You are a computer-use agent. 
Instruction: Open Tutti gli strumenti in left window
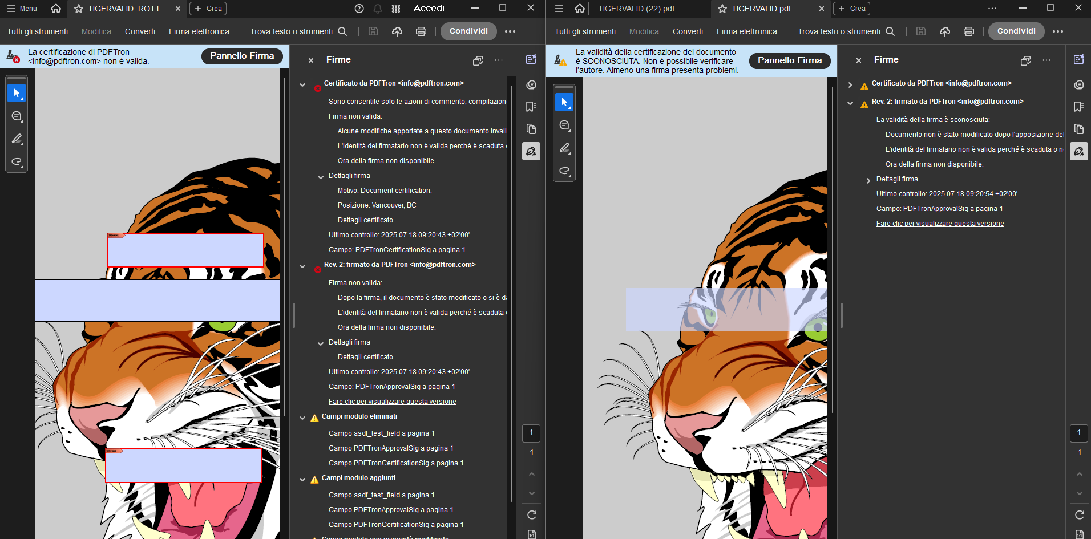(38, 31)
